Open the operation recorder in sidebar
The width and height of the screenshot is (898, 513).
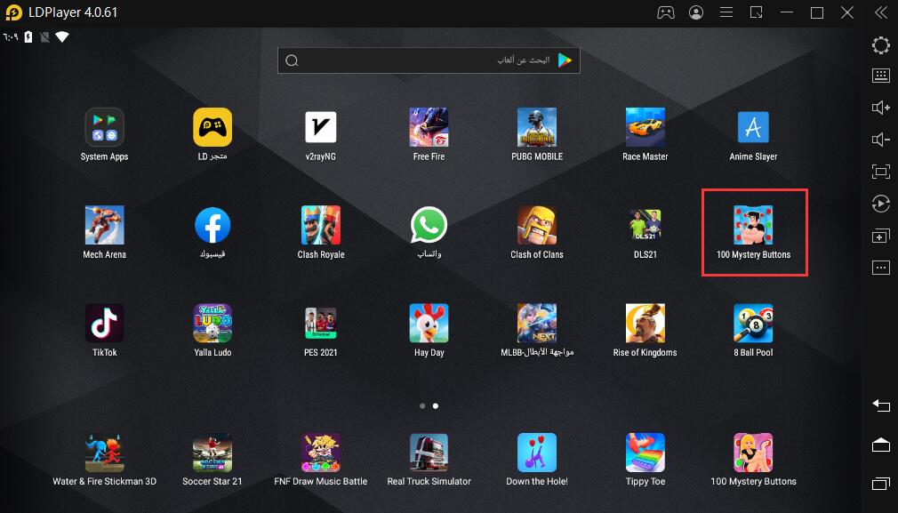(x=881, y=204)
